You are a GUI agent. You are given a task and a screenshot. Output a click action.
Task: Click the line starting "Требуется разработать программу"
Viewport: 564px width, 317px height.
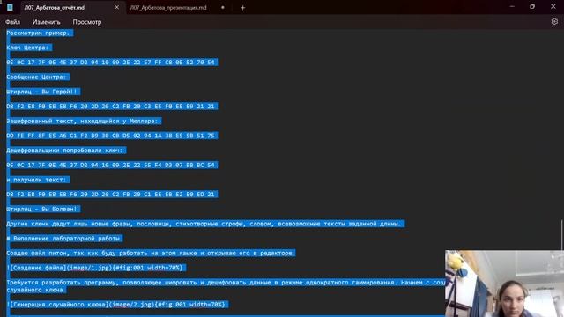[226, 283]
